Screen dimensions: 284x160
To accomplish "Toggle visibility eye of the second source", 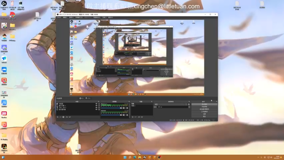I will point(96,106).
